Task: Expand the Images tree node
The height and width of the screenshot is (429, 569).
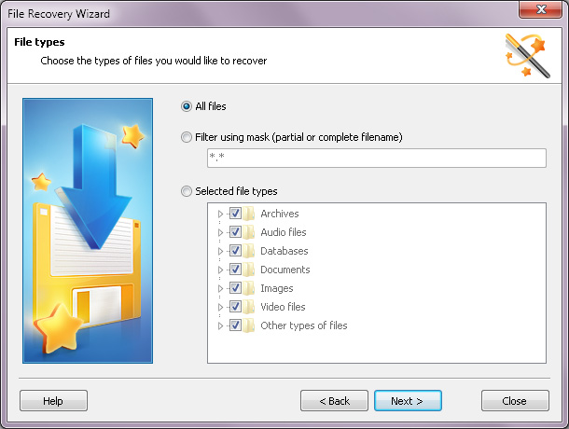Action: point(220,288)
